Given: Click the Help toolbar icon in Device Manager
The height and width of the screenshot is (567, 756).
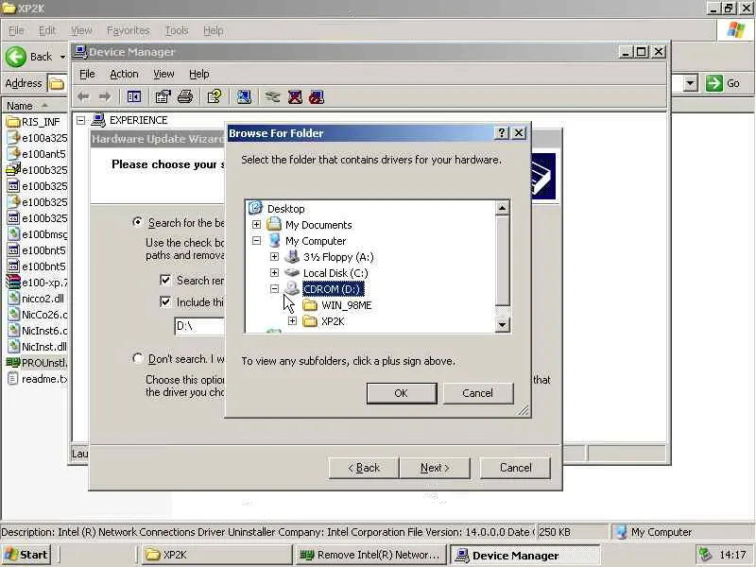Looking at the screenshot, I should point(215,97).
